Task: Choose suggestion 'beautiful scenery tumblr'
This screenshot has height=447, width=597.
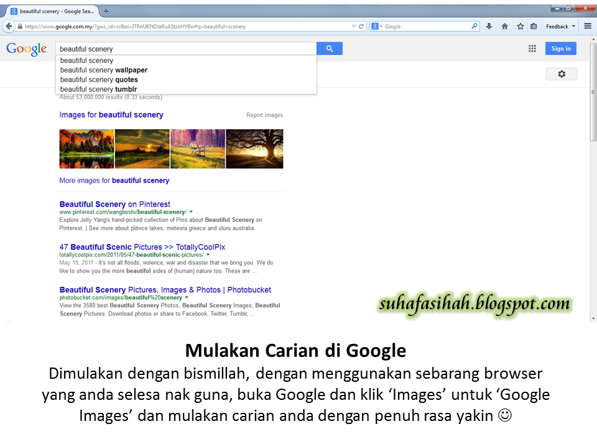Action: [x=186, y=89]
